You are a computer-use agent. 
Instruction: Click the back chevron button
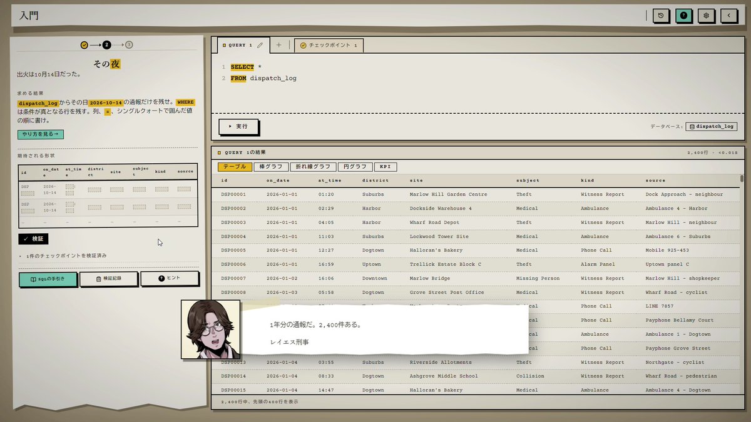[729, 16]
